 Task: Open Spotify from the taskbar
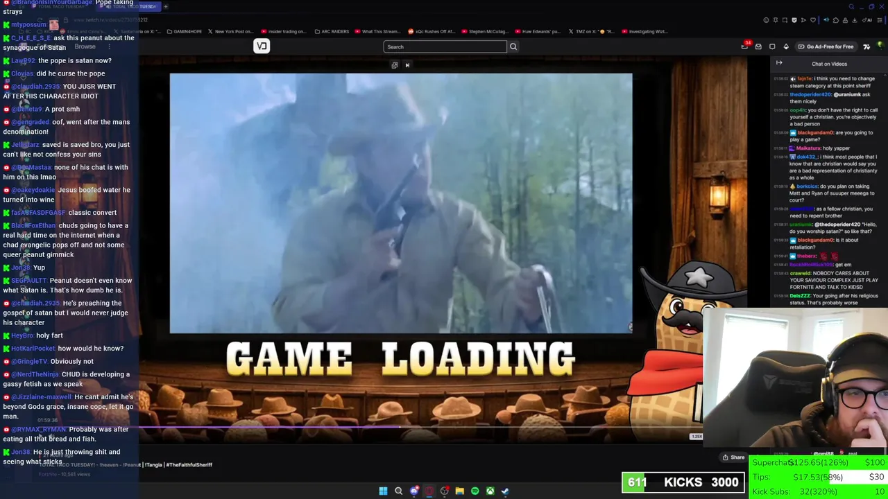[475, 491]
